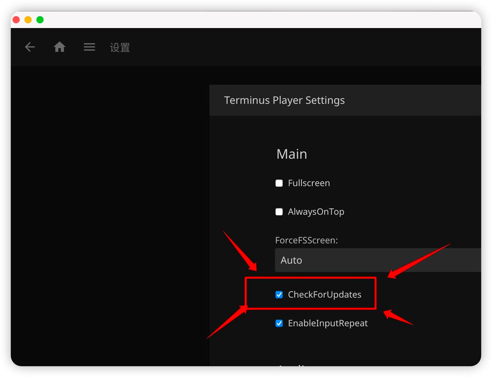Click the ForceFSScreen: field label

point(306,241)
